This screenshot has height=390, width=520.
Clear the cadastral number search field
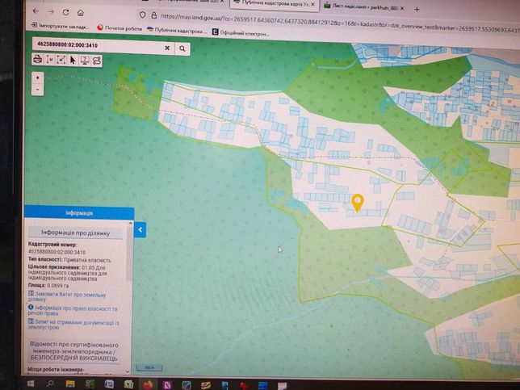pos(167,48)
